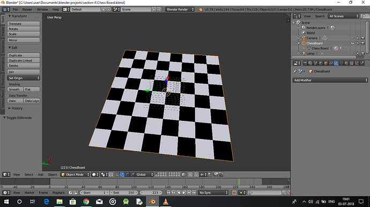Toggle ChessBoard visibility eye in outliner
The image size is (370, 207).
[352, 43]
